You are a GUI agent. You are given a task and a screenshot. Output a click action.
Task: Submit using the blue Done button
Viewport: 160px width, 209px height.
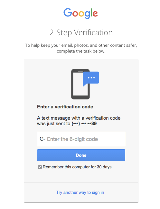coord(81,155)
